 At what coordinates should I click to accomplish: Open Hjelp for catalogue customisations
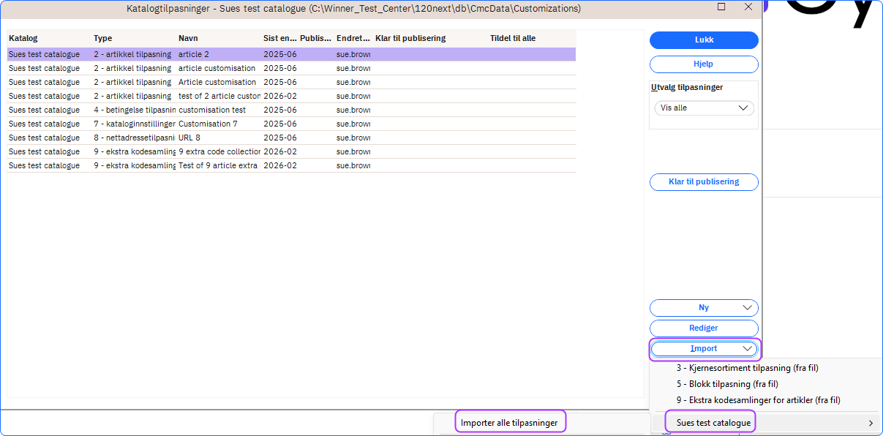704,64
